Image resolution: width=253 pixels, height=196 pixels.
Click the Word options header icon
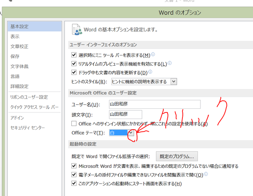tap(77, 29)
